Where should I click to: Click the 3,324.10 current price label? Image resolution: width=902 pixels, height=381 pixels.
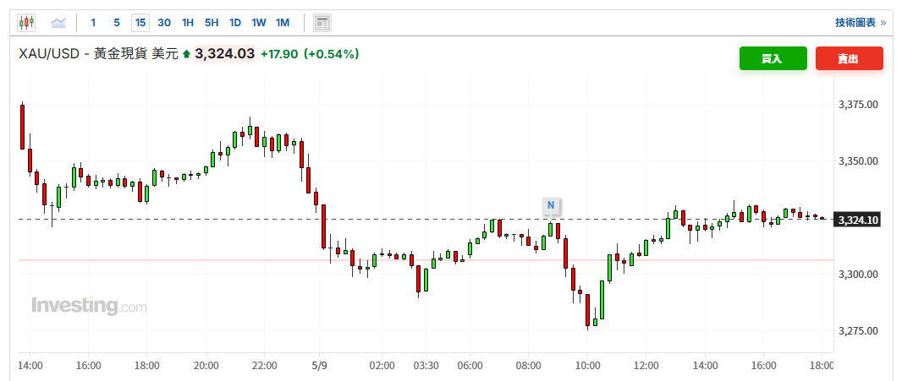(857, 220)
